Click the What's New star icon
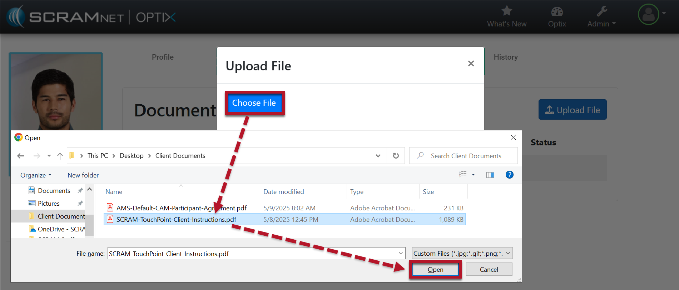Viewport: 679px width, 290px height. (x=506, y=11)
